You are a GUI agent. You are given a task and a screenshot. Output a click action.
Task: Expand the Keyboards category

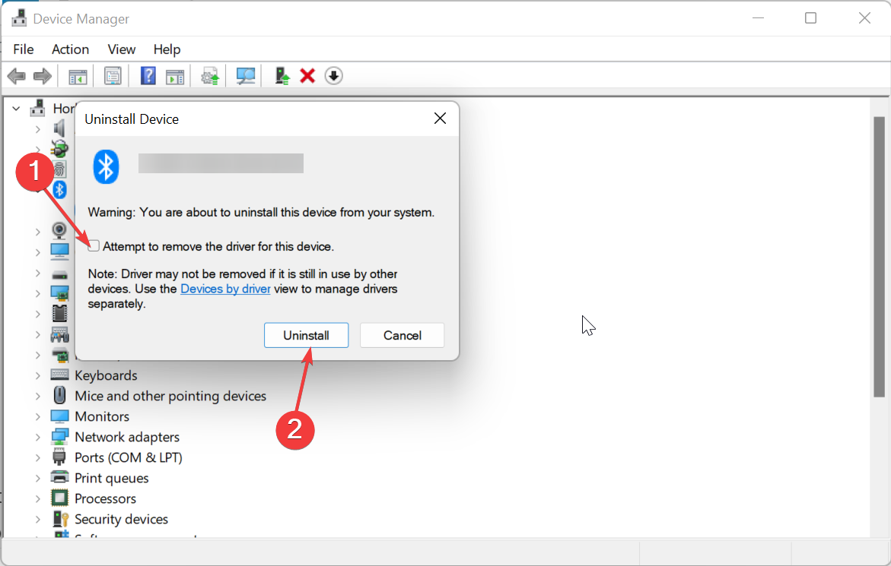pos(37,375)
